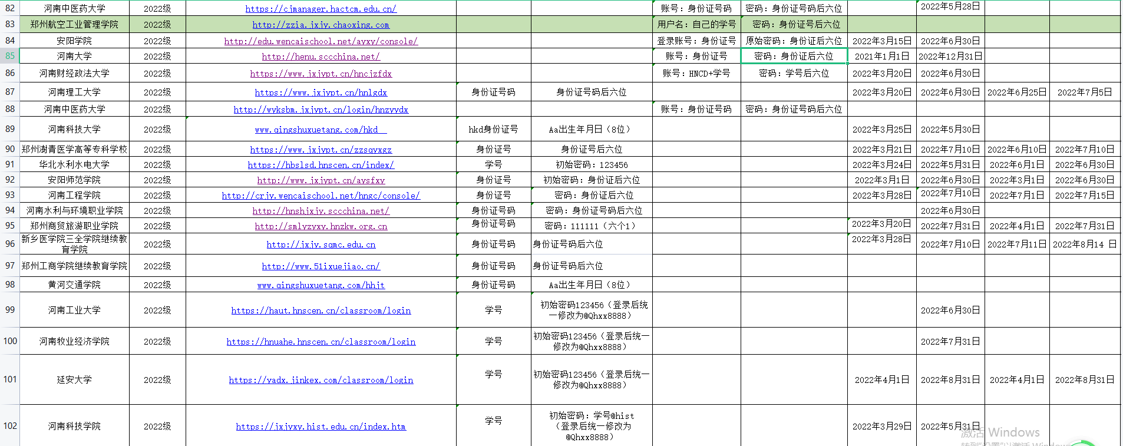
Task: Visit the jxjypt.cn/zzsqyxgz link
Action: (321, 150)
